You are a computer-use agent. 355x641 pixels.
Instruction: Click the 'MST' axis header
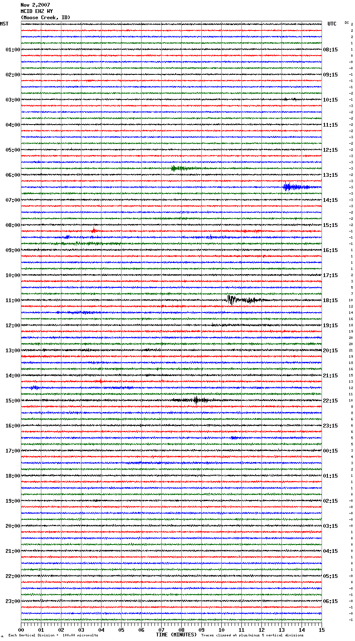click(4, 24)
